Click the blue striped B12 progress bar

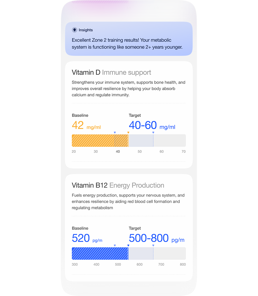pos(100,253)
